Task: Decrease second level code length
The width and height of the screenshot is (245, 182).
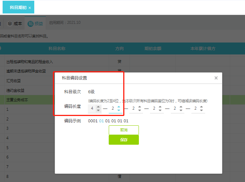Action: point(119,110)
